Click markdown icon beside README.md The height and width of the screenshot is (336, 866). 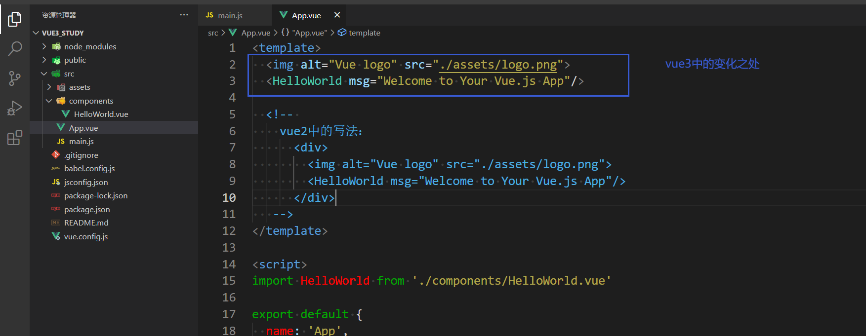(x=56, y=223)
